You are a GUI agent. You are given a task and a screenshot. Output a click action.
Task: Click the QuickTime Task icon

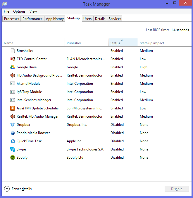click(13, 141)
